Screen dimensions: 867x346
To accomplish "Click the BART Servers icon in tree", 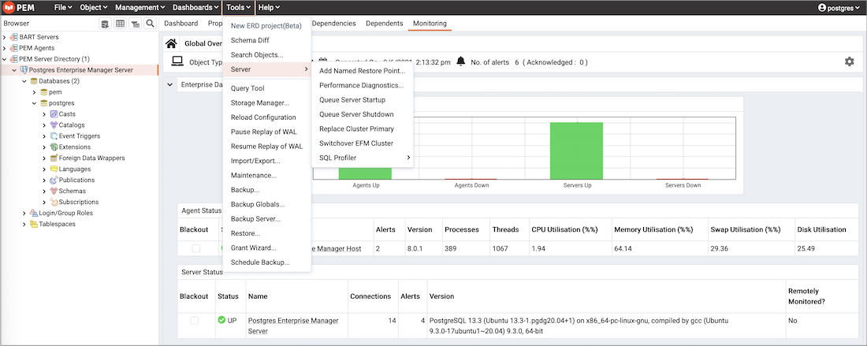I will coord(14,37).
